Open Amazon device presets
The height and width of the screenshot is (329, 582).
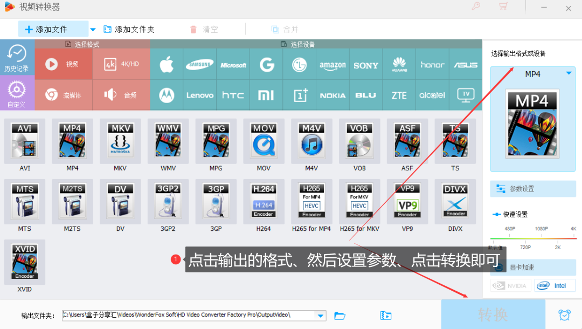(x=333, y=64)
